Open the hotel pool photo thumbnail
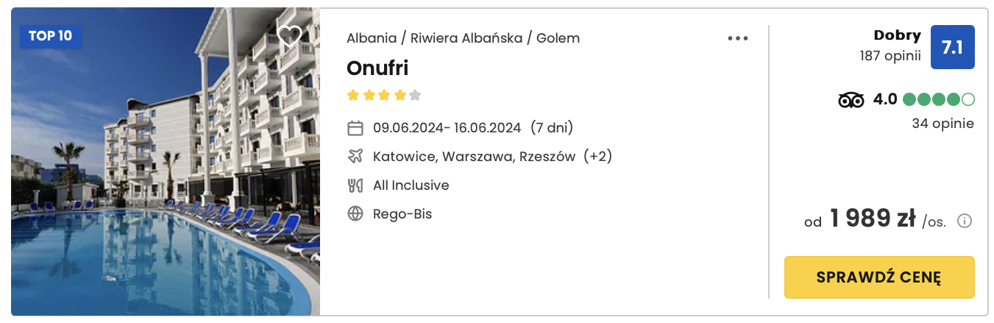Image resolution: width=994 pixels, height=323 pixels. coord(166,162)
